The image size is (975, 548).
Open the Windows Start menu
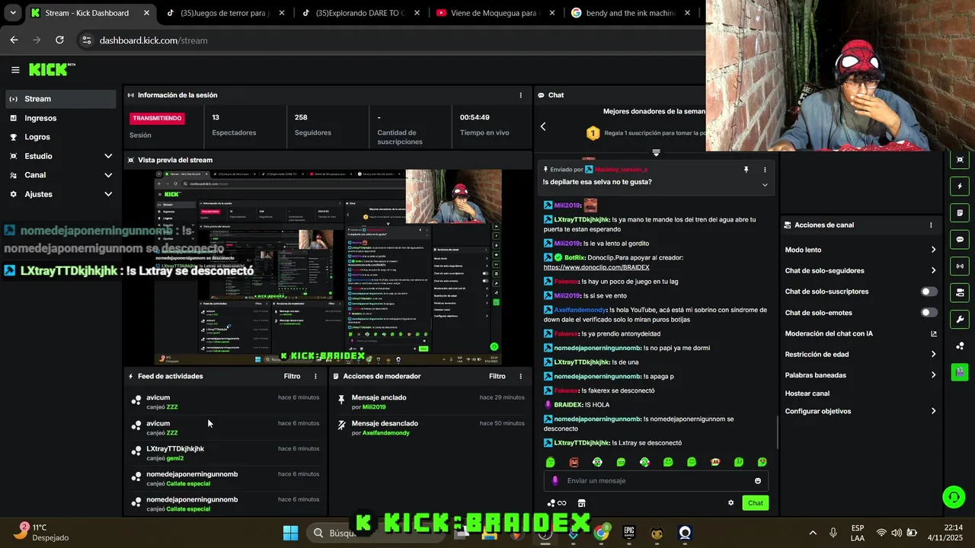point(290,533)
